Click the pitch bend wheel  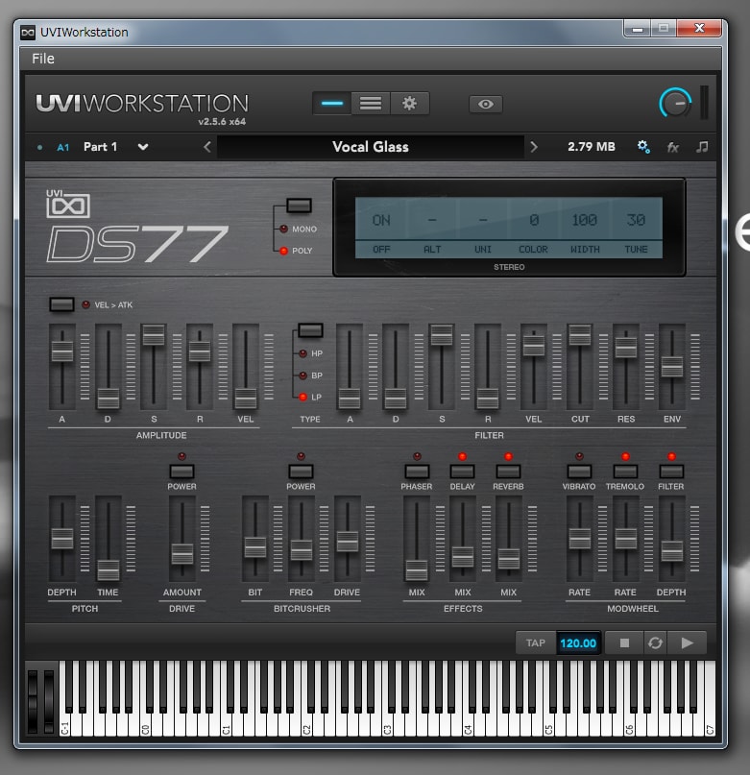pos(33,701)
